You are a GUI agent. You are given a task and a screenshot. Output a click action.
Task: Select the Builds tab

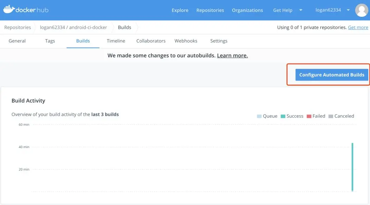click(x=83, y=41)
